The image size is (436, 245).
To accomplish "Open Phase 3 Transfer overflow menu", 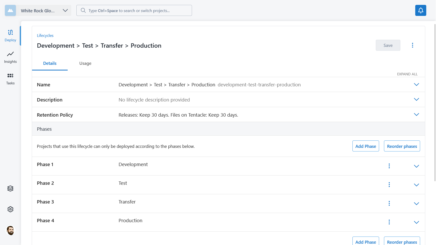I will [x=389, y=203].
